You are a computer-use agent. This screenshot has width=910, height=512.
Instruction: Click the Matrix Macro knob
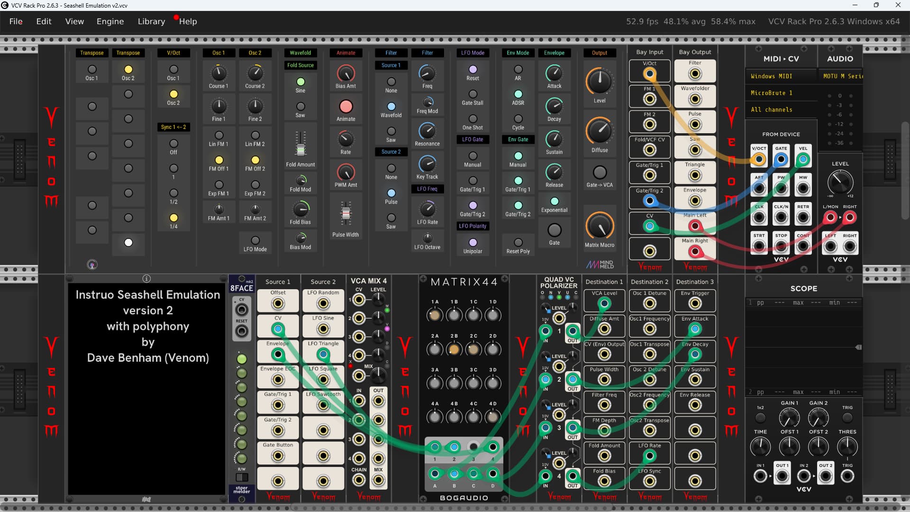pos(599,226)
